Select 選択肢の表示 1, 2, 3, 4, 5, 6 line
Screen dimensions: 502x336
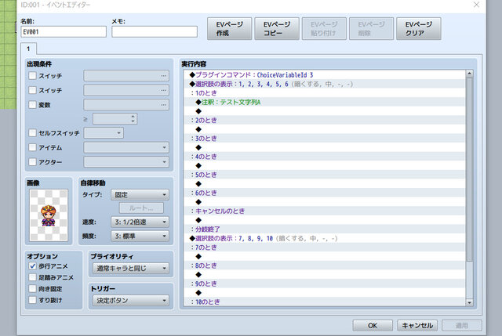point(325,84)
